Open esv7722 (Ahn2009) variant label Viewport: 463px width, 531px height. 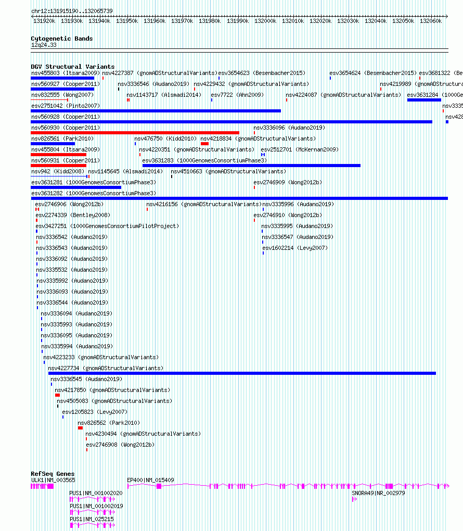237,95
